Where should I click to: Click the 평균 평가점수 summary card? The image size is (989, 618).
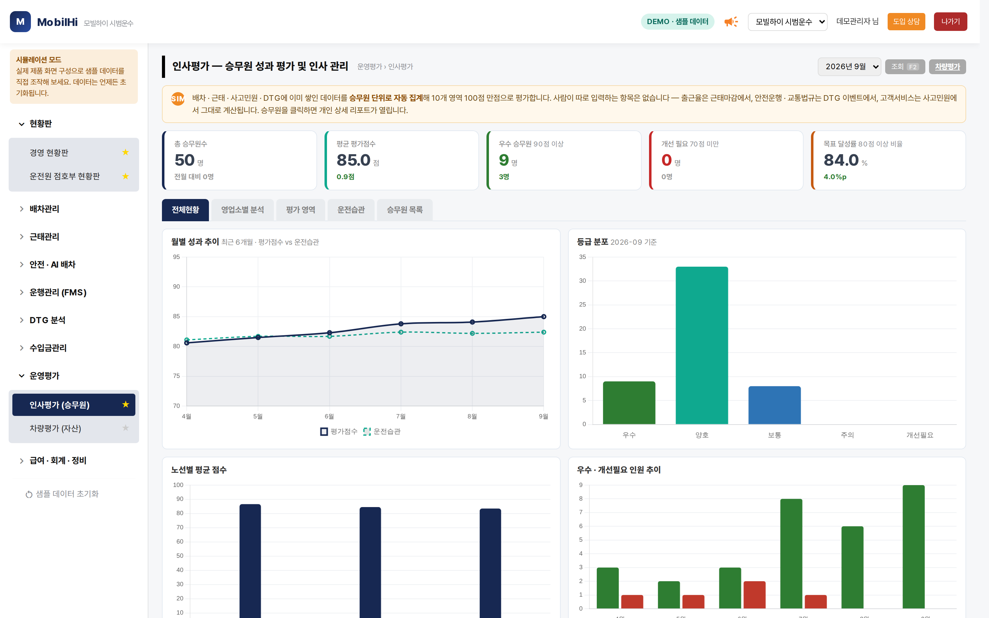pos(402,160)
